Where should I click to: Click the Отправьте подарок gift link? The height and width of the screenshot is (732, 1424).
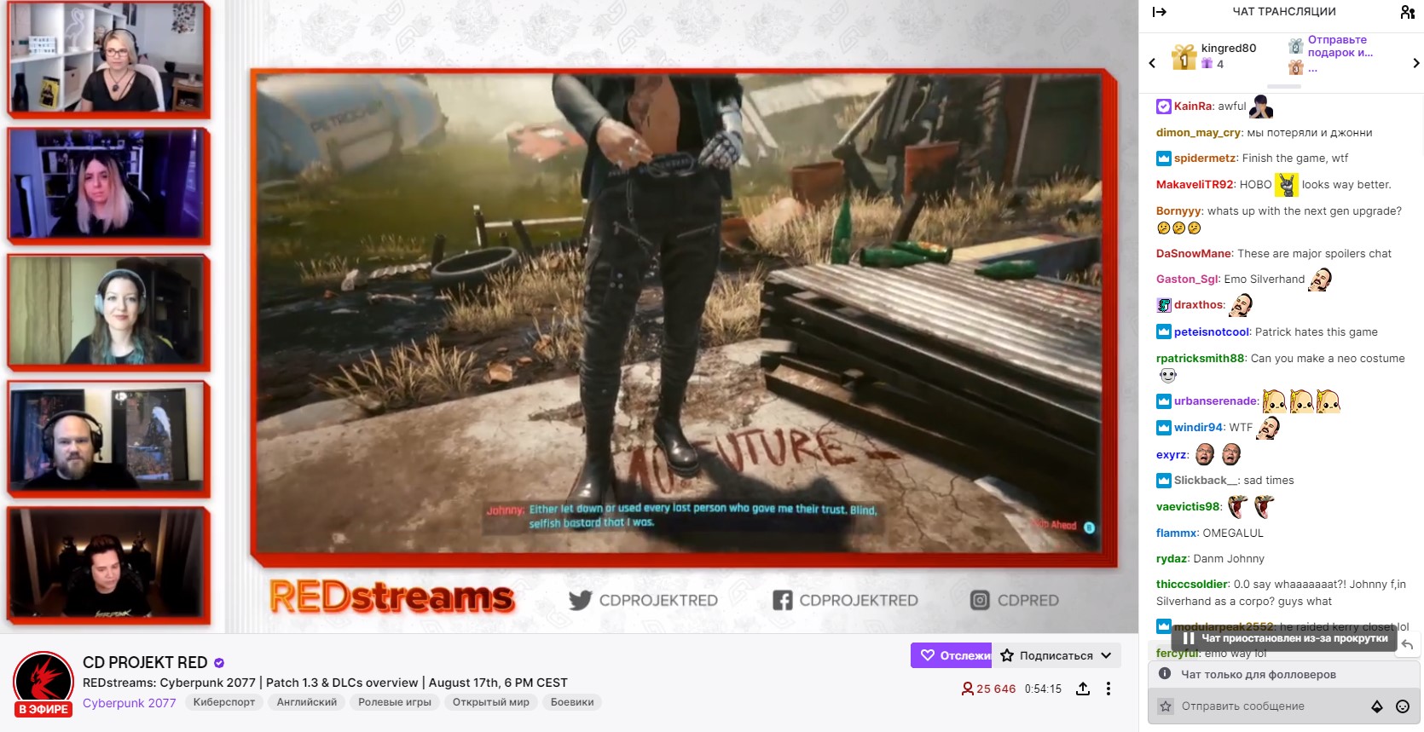1340,46
